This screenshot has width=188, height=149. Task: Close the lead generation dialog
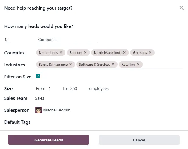(182, 8)
